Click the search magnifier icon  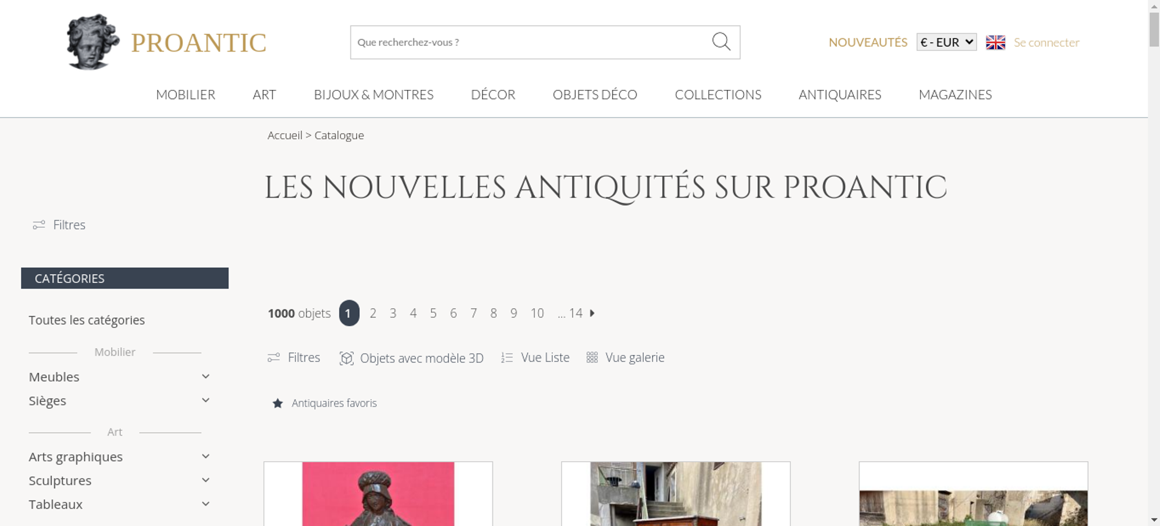click(721, 42)
